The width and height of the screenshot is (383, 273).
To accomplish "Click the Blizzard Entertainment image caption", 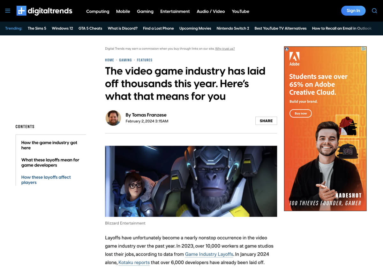I will pos(125,223).
